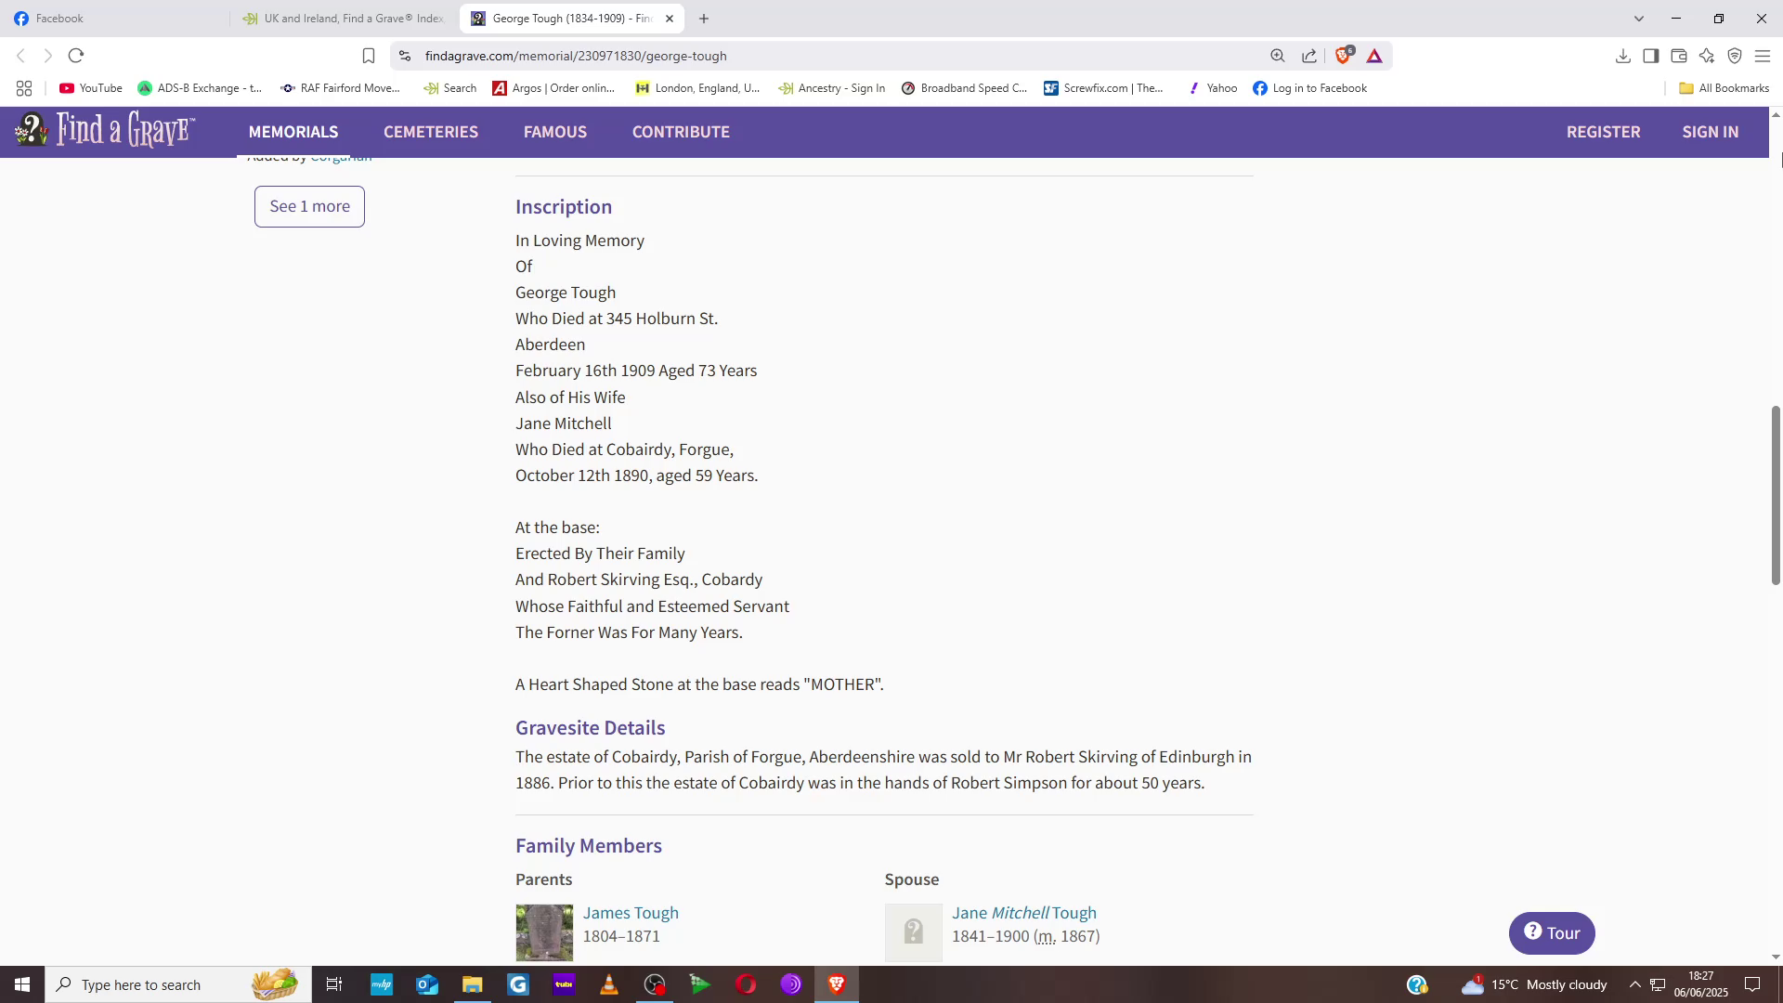The height and width of the screenshot is (1003, 1783).
Task: Click the share page icon
Action: [1309, 56]
